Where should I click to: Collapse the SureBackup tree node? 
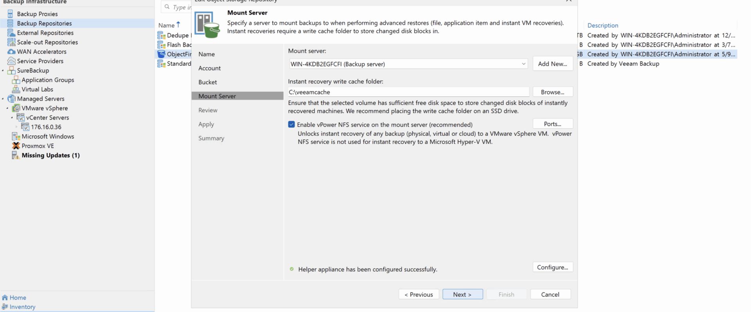(x=3, y=71)
